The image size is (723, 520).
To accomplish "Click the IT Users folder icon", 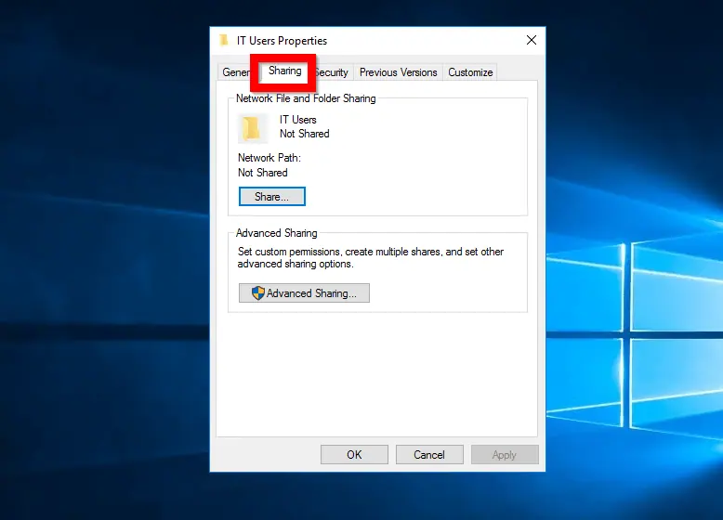I will click(x=252, y=127).
